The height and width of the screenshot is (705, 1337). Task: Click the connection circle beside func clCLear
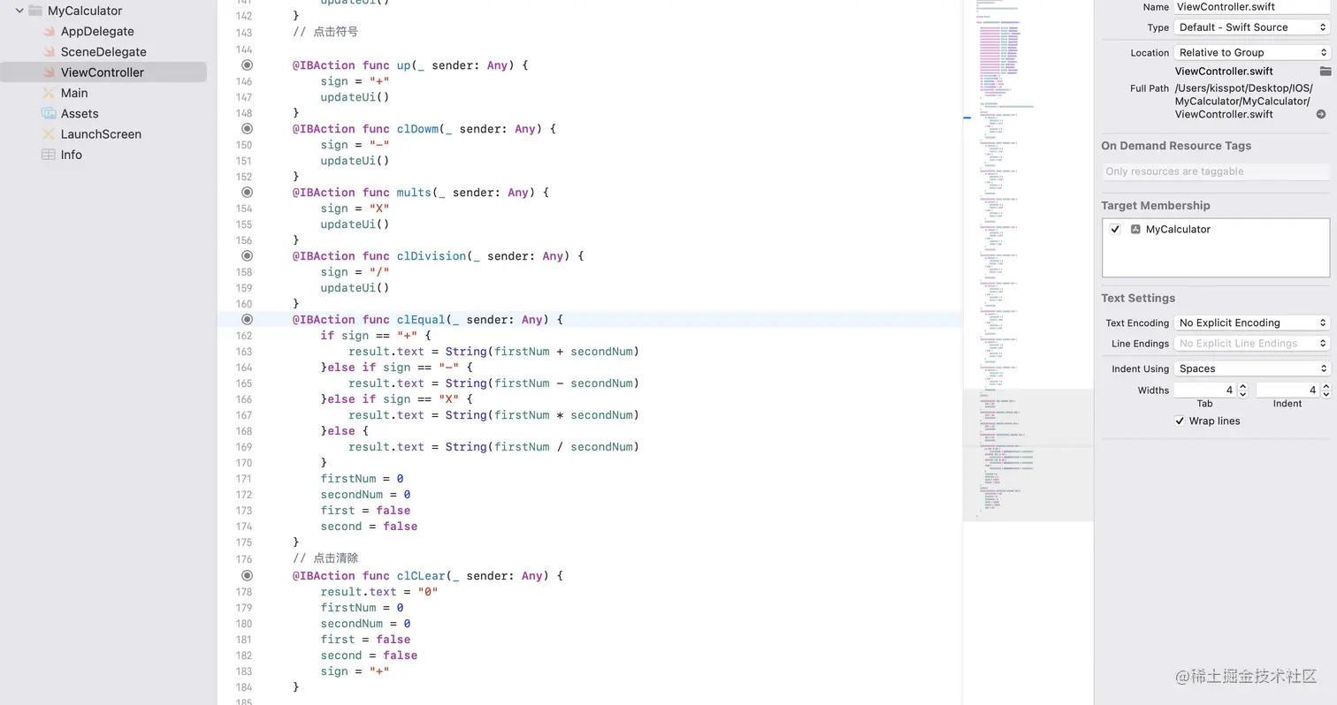(248, 576)
